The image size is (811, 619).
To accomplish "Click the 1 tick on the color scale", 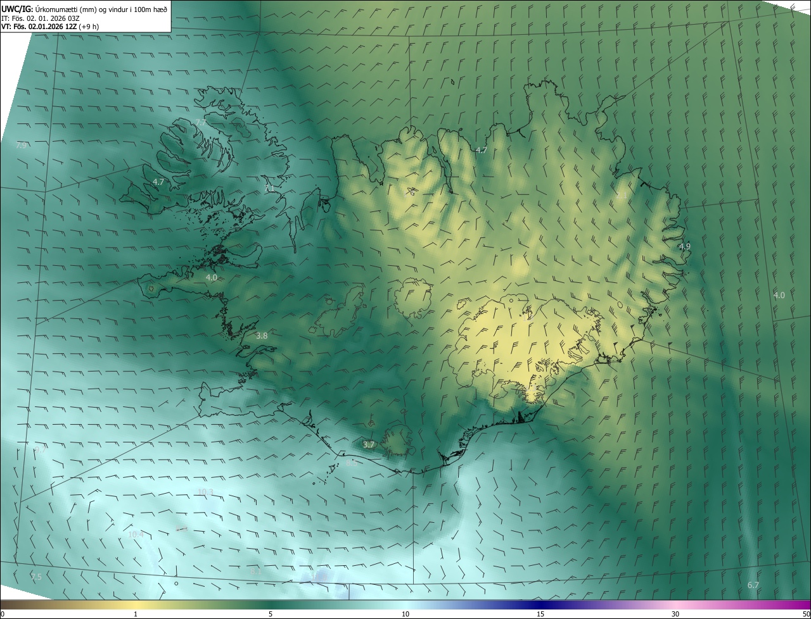I will (136, 614).
